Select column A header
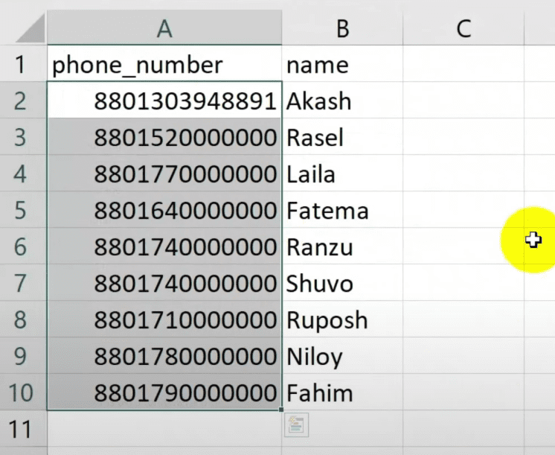555x455 pixels. pyautogui.click(x=164, y=28)
